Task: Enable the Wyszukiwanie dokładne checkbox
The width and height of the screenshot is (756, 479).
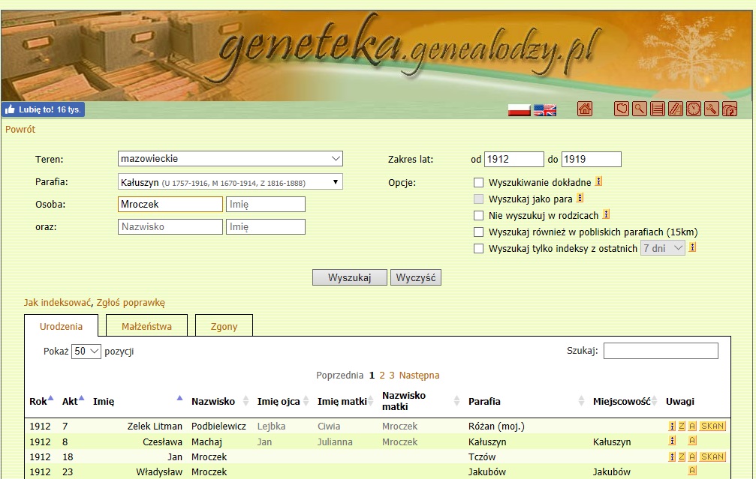Action: pos(478,182)
